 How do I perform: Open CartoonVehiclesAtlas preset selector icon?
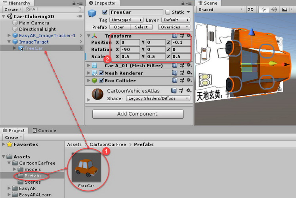point(181,91)
